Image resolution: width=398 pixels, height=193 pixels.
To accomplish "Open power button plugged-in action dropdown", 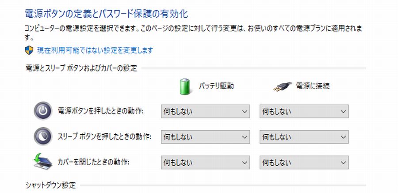I will 304,111.
